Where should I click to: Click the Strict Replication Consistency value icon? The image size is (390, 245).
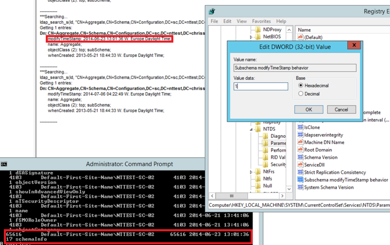[x=300, y=172]
